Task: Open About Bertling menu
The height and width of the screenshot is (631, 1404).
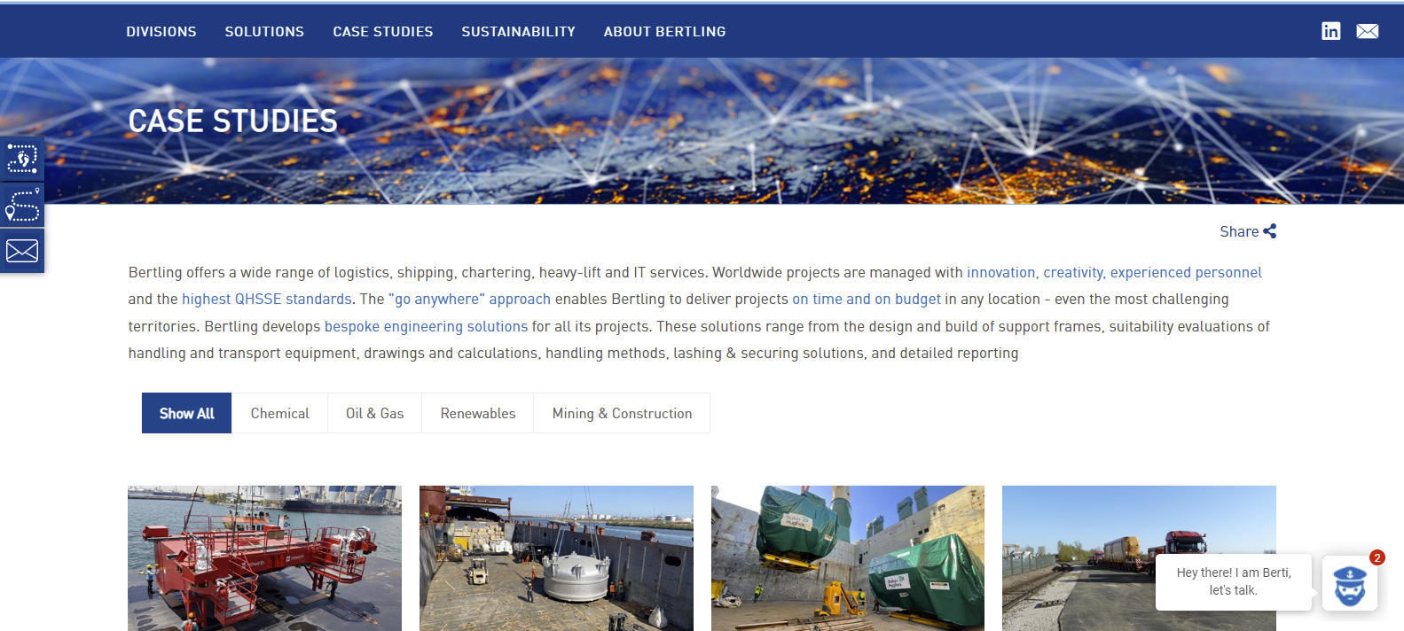Action: [664, 32]
